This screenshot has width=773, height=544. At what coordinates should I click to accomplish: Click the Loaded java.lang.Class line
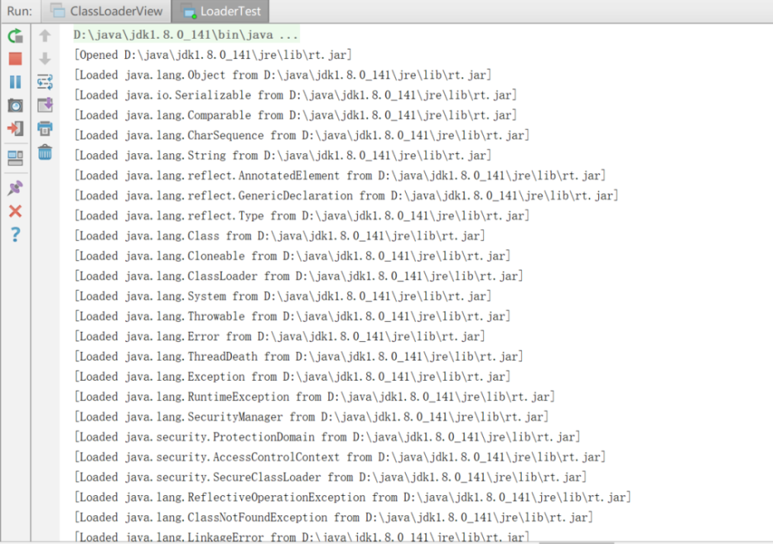(280, 236)
